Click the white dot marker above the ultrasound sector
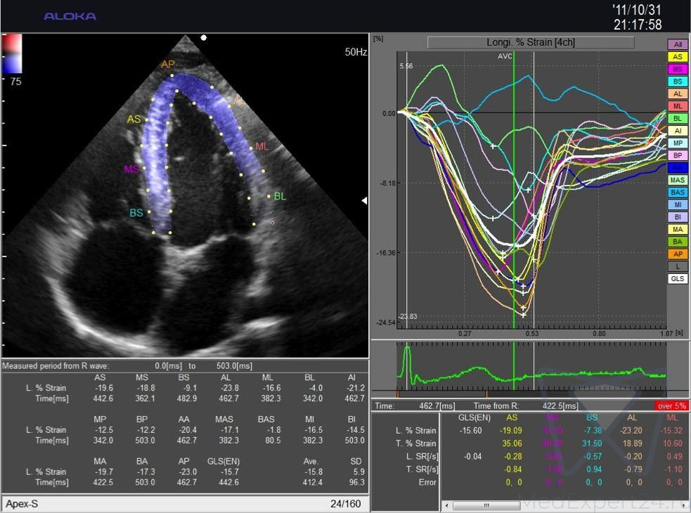The image size is (691, 513). coord(203,37)
